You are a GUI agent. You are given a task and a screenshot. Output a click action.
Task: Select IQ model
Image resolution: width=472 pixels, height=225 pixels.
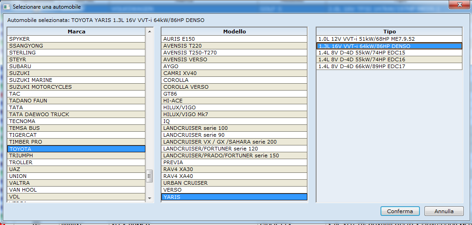coord(234,121)
